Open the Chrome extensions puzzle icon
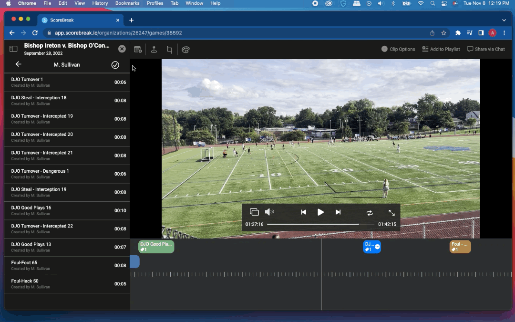 coord(458,33)
